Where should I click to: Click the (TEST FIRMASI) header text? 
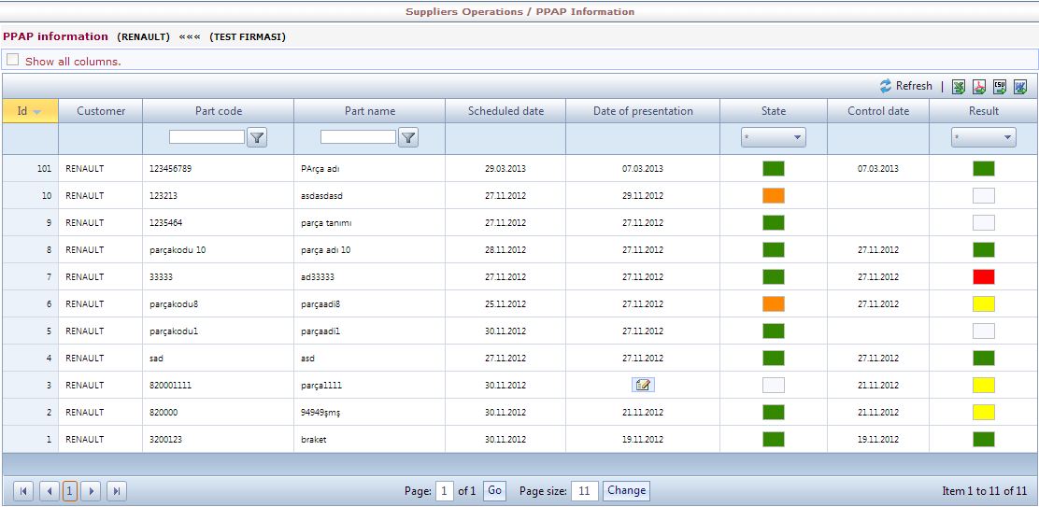click(x=248, y=37)
